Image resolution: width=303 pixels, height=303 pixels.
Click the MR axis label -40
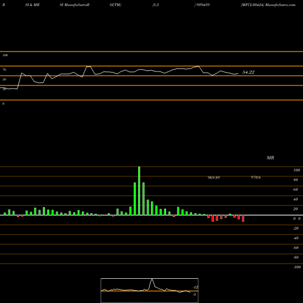pos(296,238)
